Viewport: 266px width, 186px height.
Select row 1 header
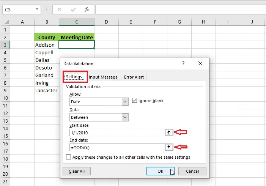[x=5, y=30]
